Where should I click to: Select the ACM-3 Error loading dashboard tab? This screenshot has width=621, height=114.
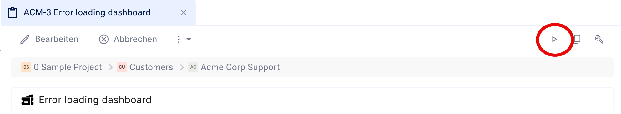click(x=98, y=12)
